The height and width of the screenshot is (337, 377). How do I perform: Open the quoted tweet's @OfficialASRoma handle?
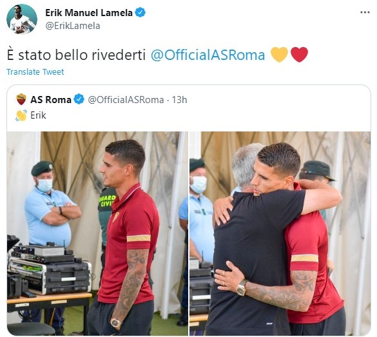[126, 100]
